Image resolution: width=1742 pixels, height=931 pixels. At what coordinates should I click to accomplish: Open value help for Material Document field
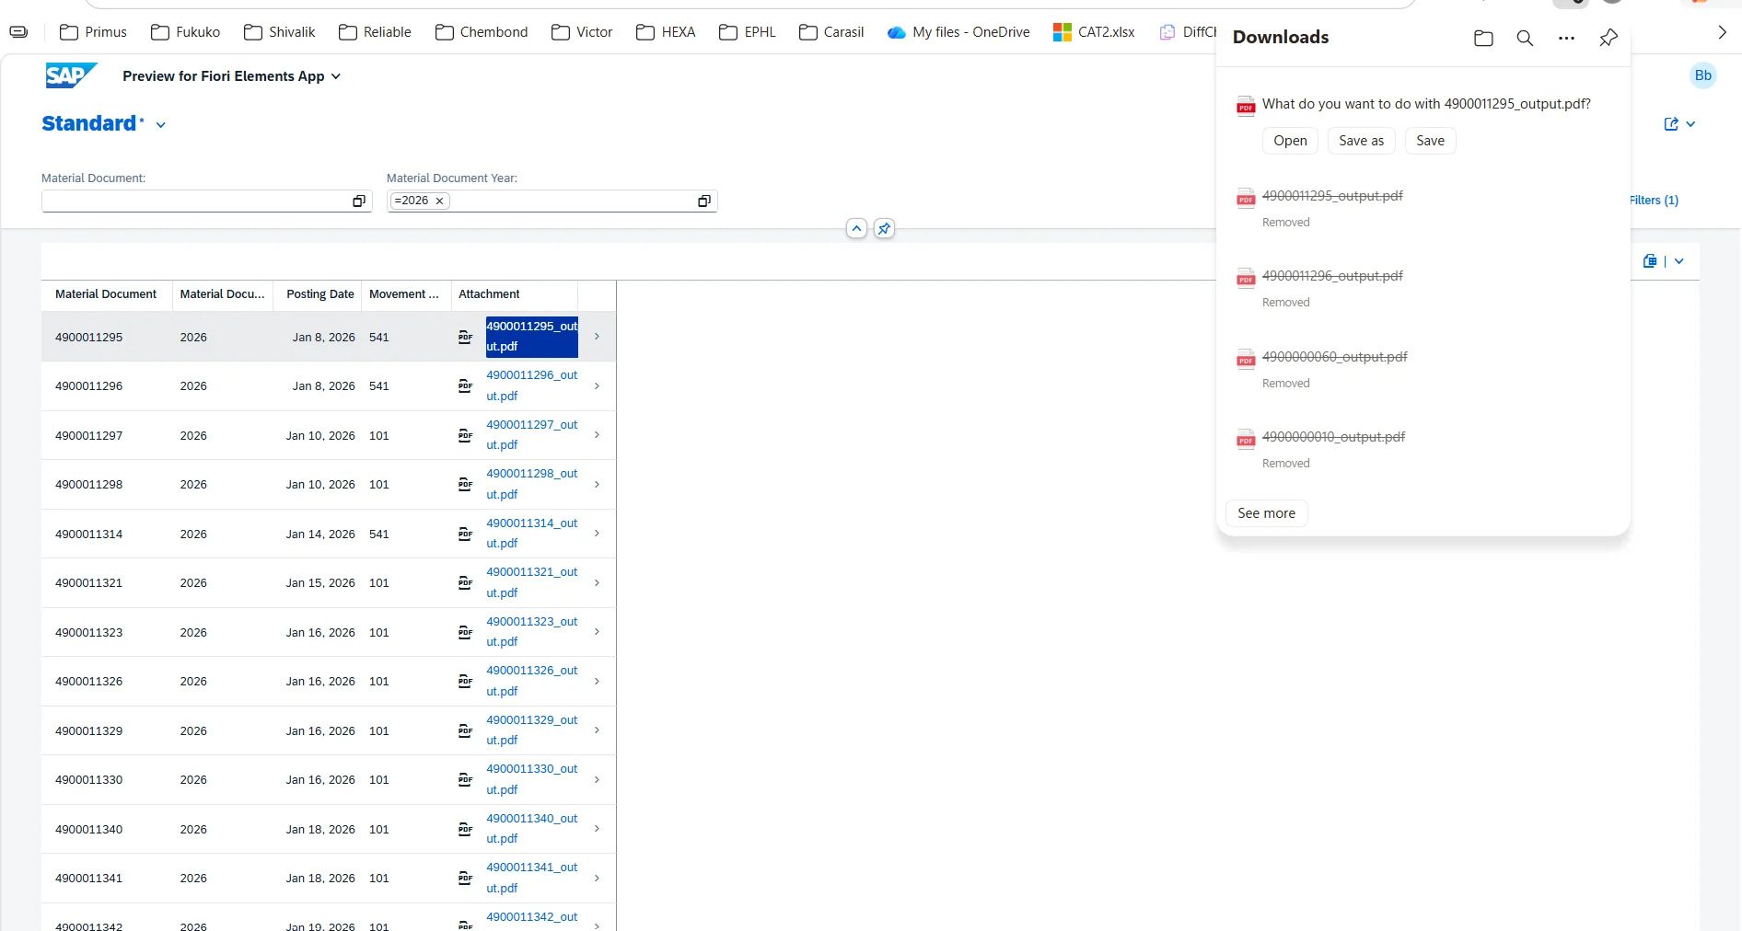click(359, 201)
